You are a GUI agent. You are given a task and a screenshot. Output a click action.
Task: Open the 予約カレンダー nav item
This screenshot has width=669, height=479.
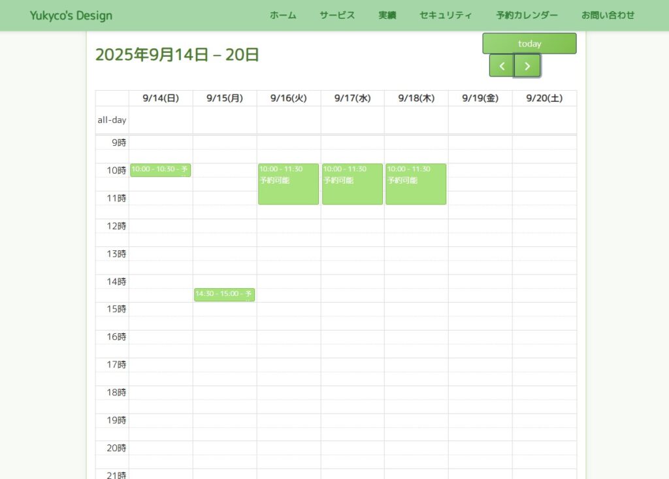point(527,15)
